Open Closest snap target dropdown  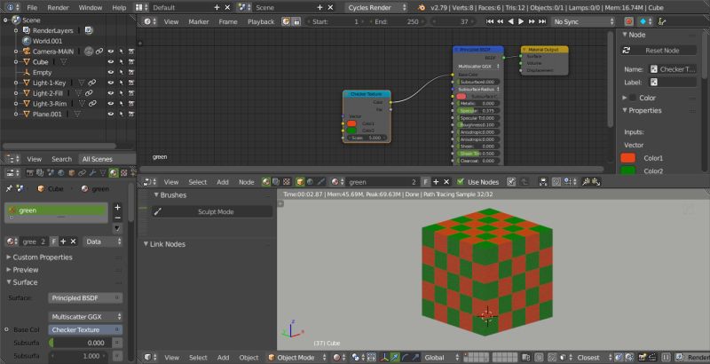(594, 358)
